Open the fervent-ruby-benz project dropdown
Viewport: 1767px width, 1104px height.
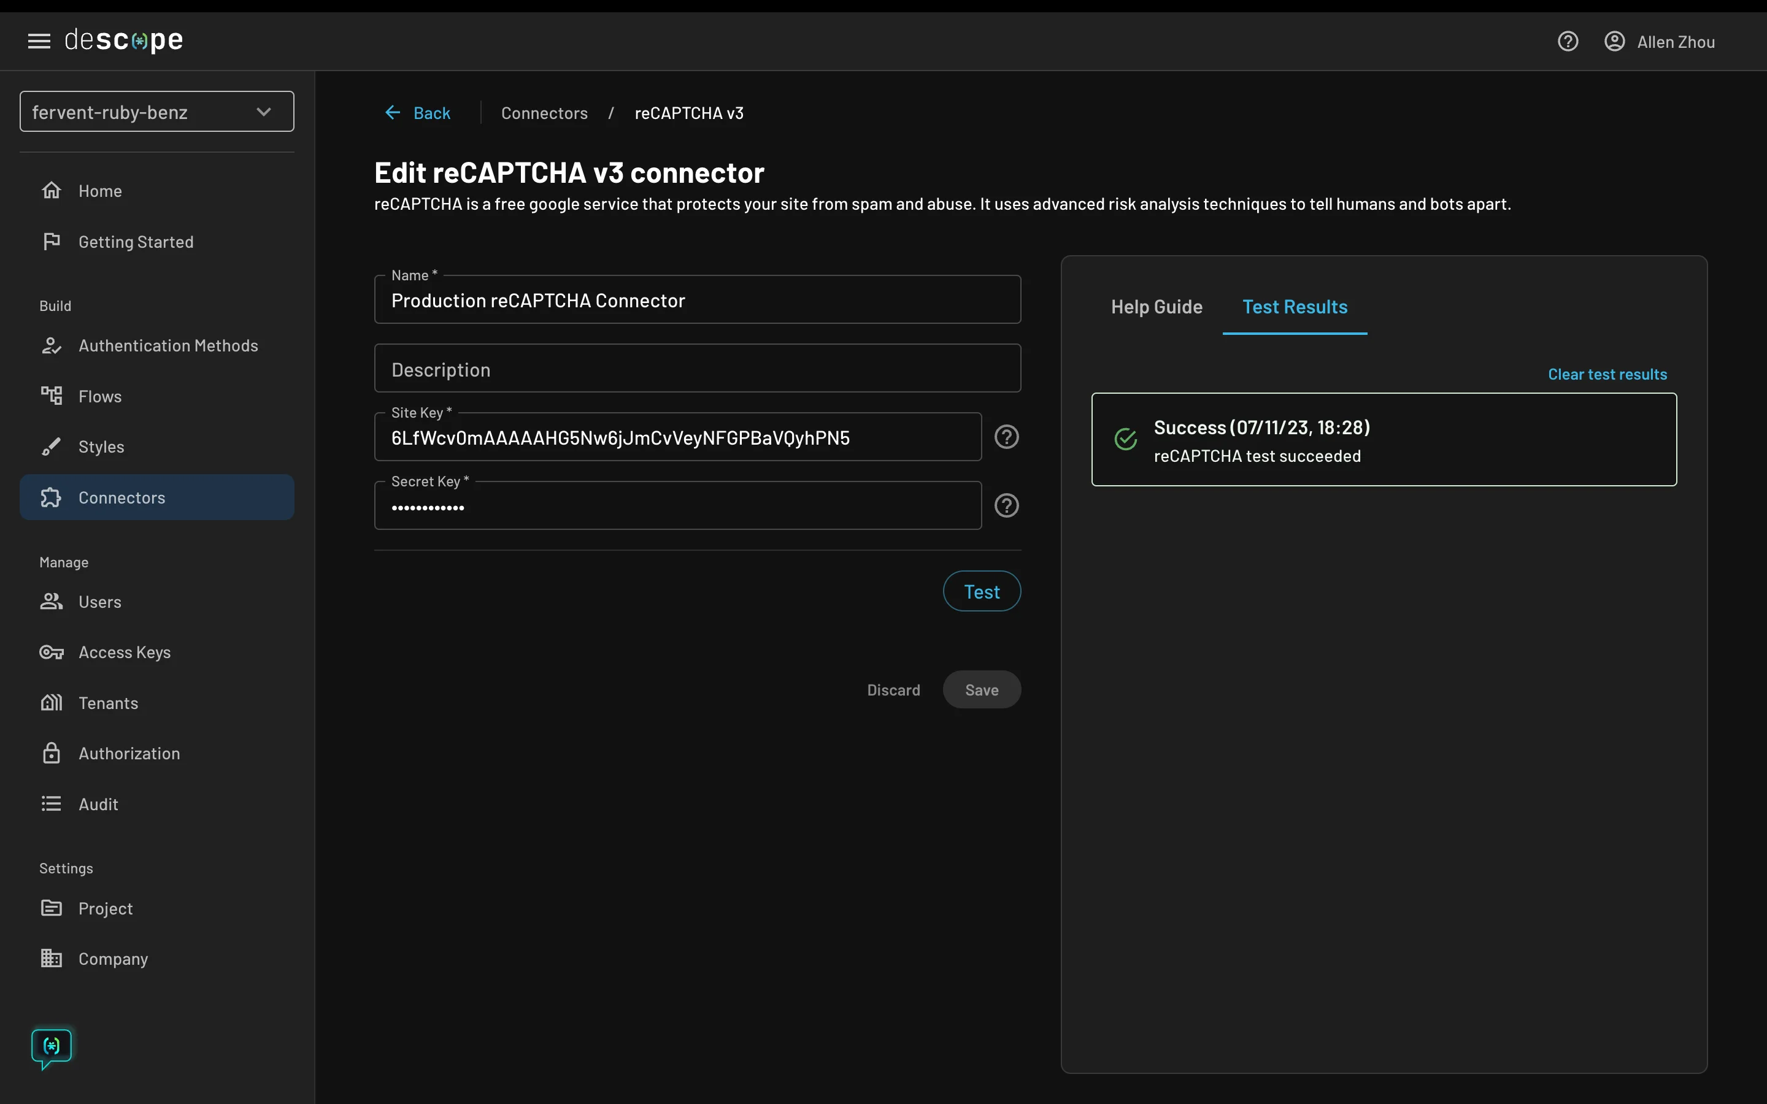(x=157, y=112)
